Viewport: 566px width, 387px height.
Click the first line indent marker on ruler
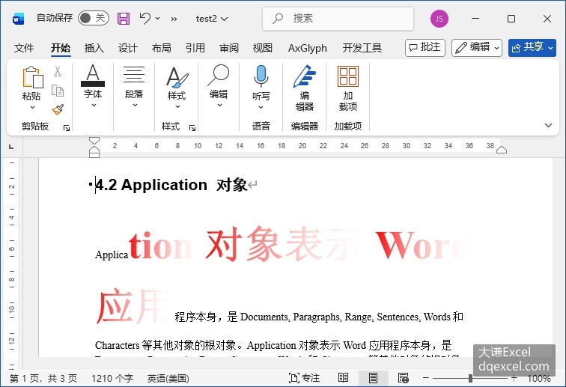tap(94, 140)
